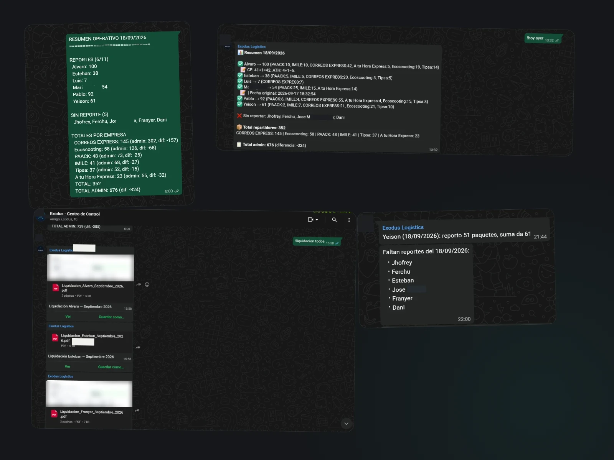Click the PDF icon of Liquidacion_Esteban file

click(55, 338)
